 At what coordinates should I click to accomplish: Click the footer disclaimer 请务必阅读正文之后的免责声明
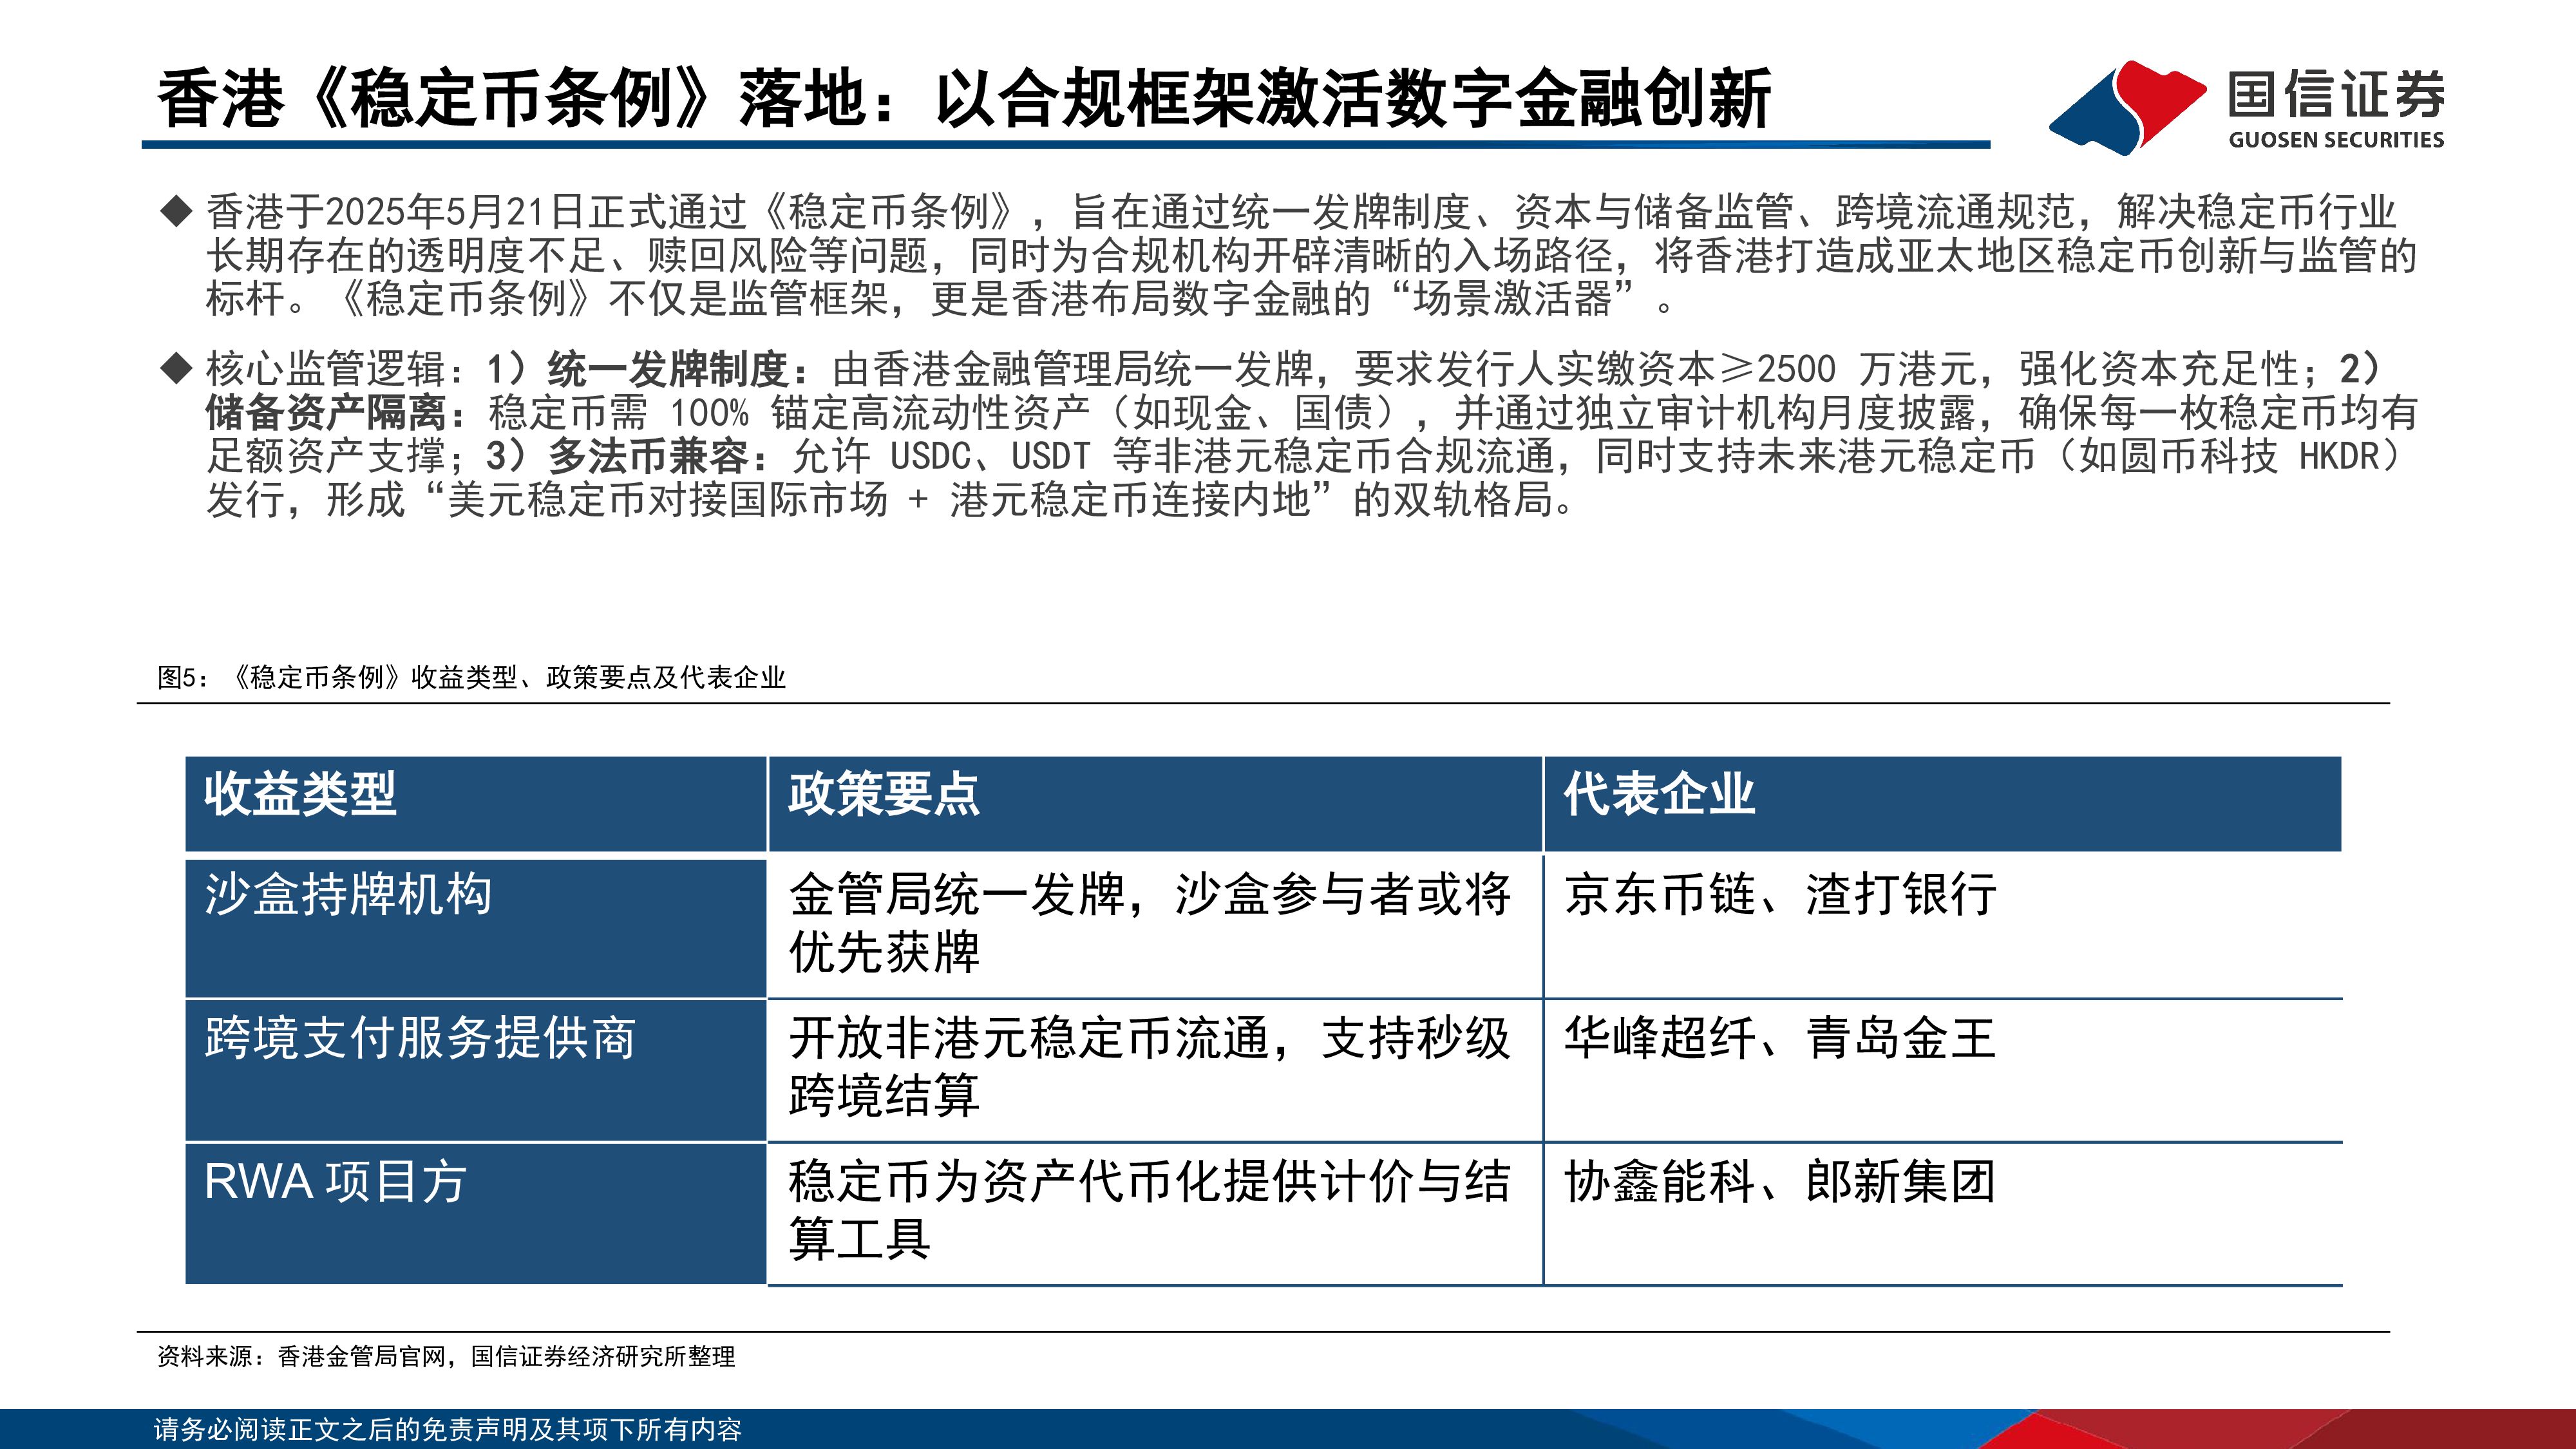pyautogui.click(x=447, y=1429)
